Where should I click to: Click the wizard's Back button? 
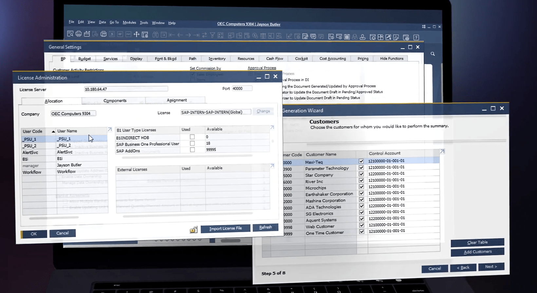[463, 267]
